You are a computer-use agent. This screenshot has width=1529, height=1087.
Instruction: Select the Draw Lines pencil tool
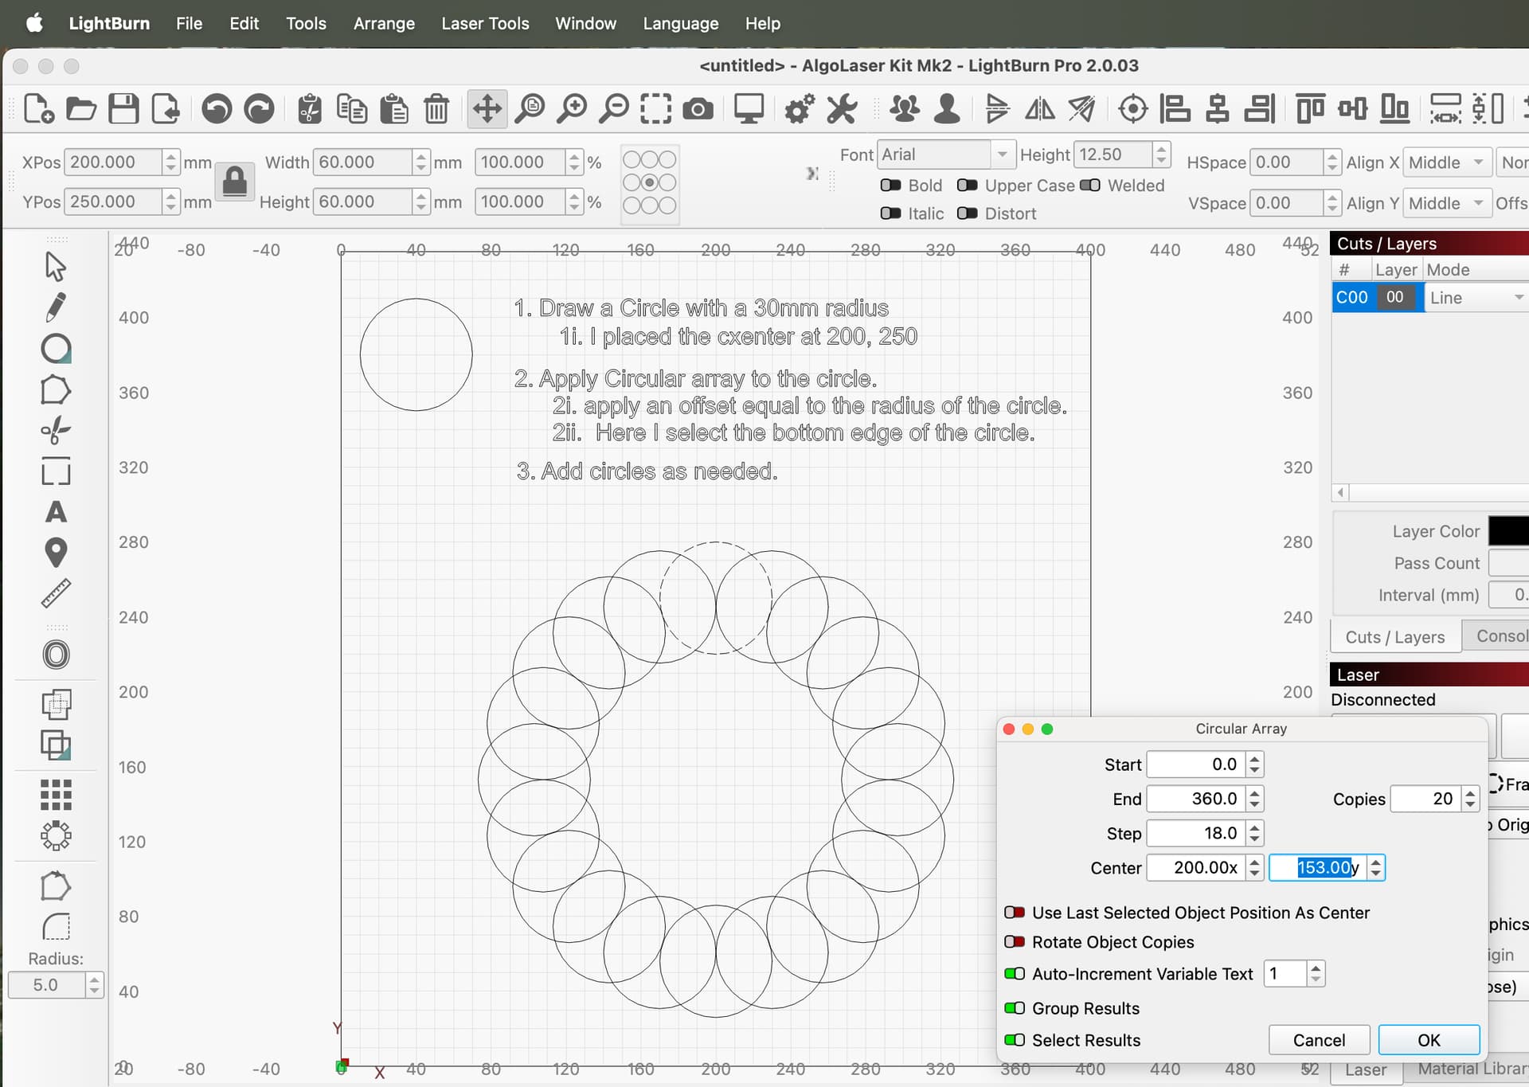click(x=55, y=307)
